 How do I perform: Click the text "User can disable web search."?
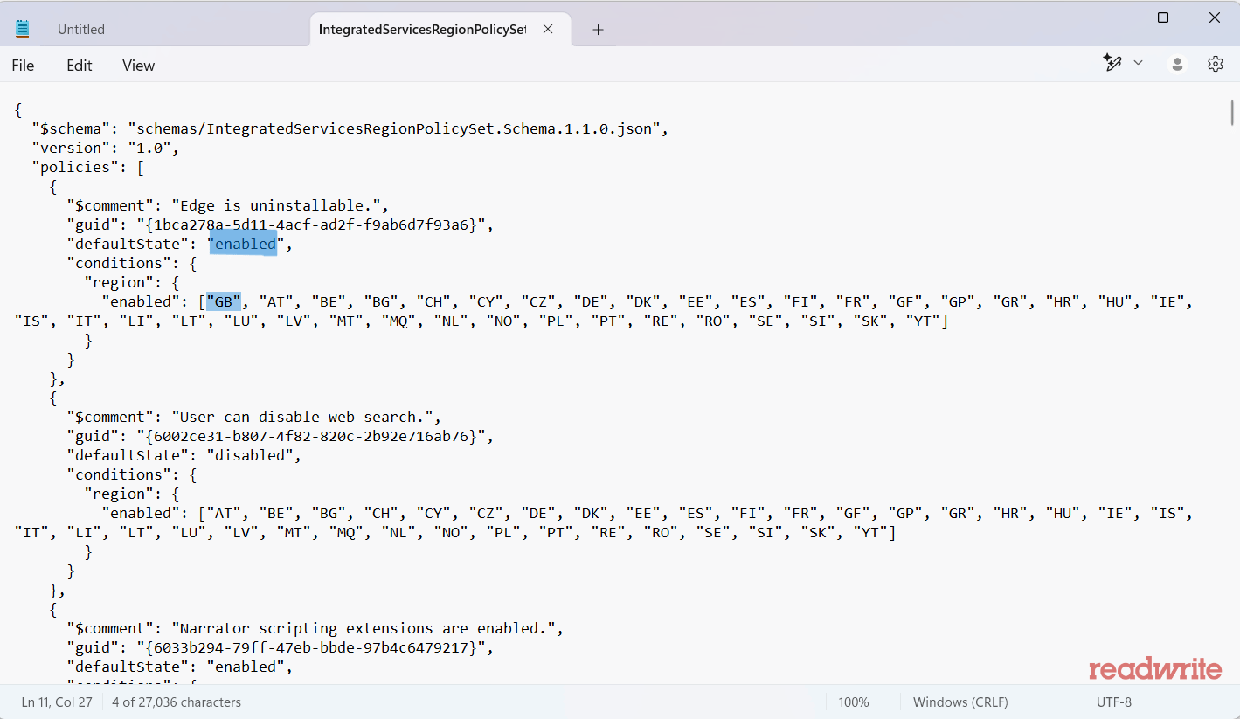[306, 417]
